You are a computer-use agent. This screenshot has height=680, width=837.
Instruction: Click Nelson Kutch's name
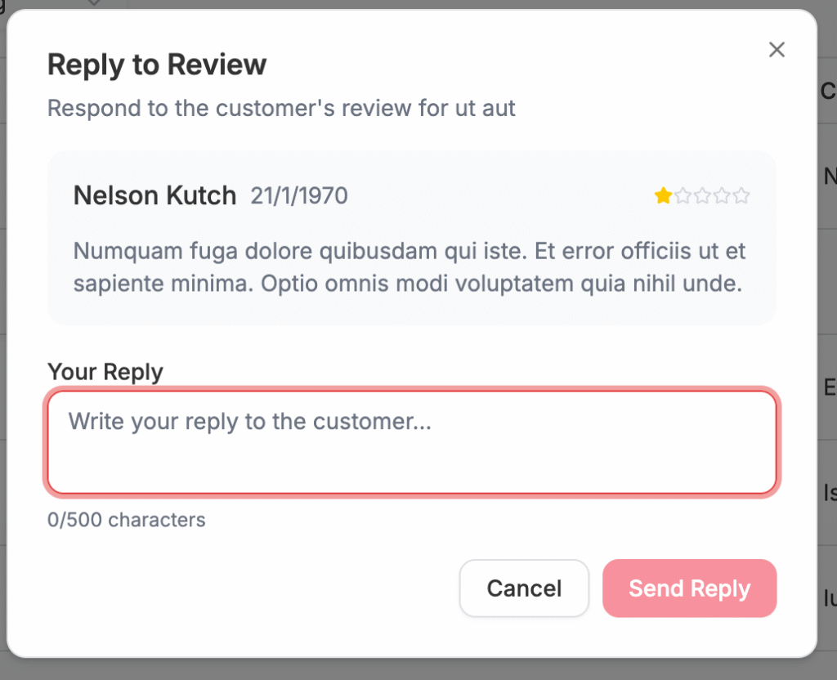(x=154, y=195)
